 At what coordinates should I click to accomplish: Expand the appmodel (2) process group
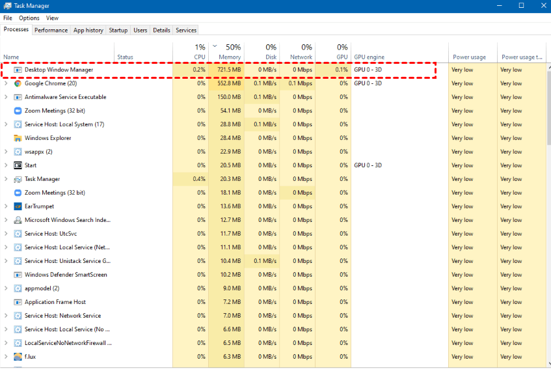tap(6, 288)
